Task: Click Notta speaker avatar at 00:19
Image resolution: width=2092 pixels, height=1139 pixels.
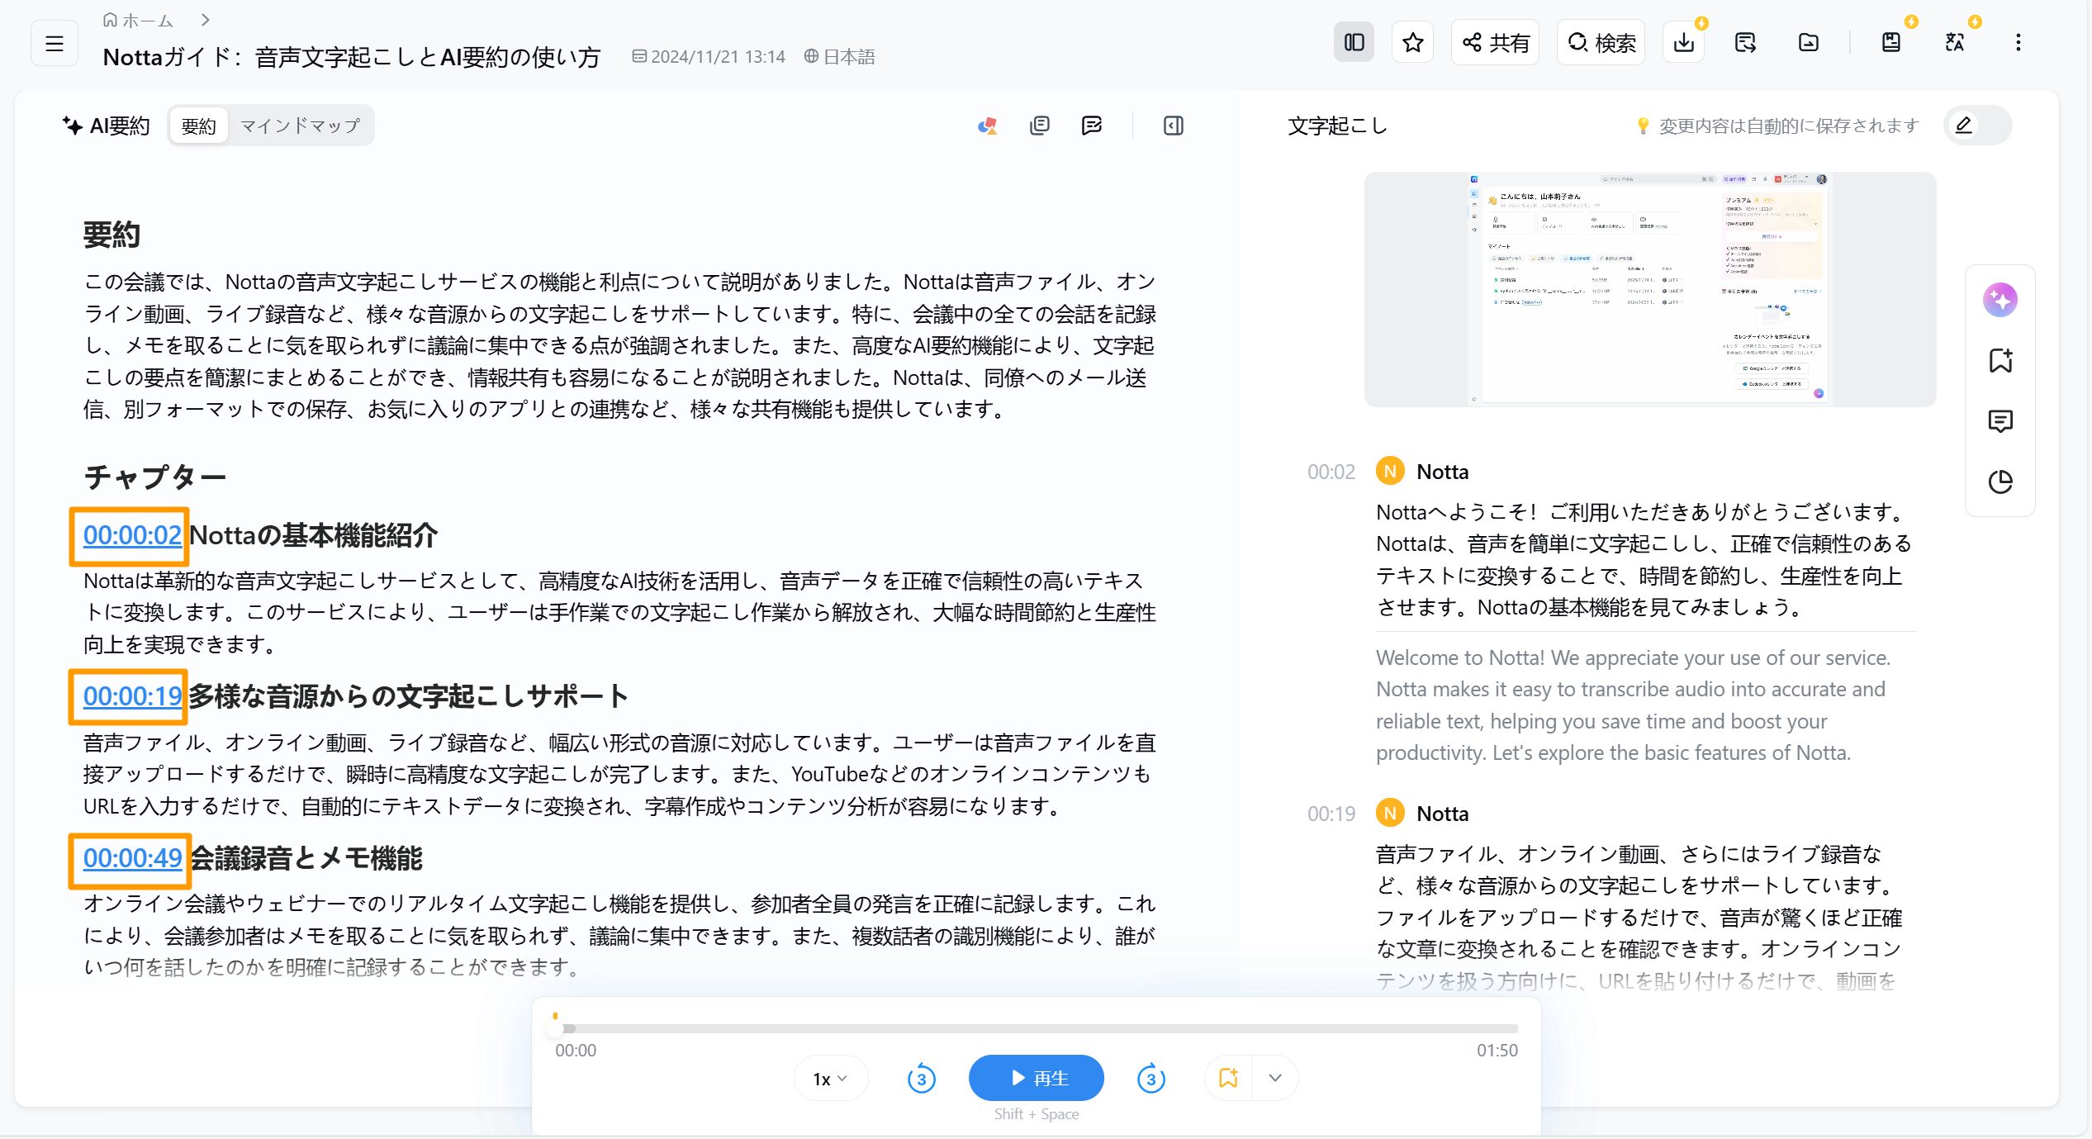Action: [1390, 814]
